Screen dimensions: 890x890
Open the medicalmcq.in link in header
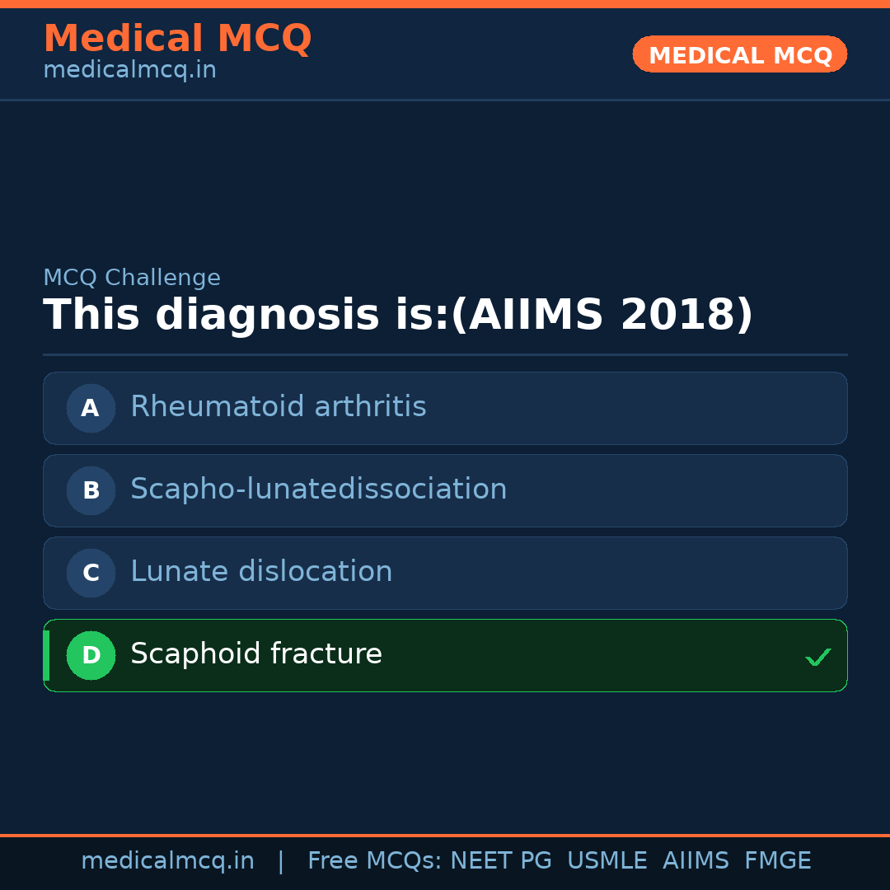[129, 69]
